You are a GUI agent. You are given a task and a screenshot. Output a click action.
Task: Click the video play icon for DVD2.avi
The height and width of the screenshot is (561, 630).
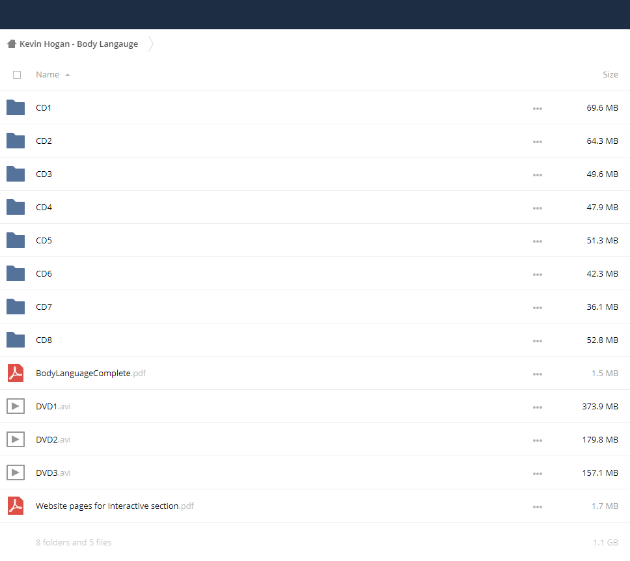(16, 440)
